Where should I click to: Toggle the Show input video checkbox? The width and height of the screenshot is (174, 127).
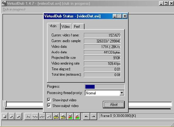coord(49,100)
